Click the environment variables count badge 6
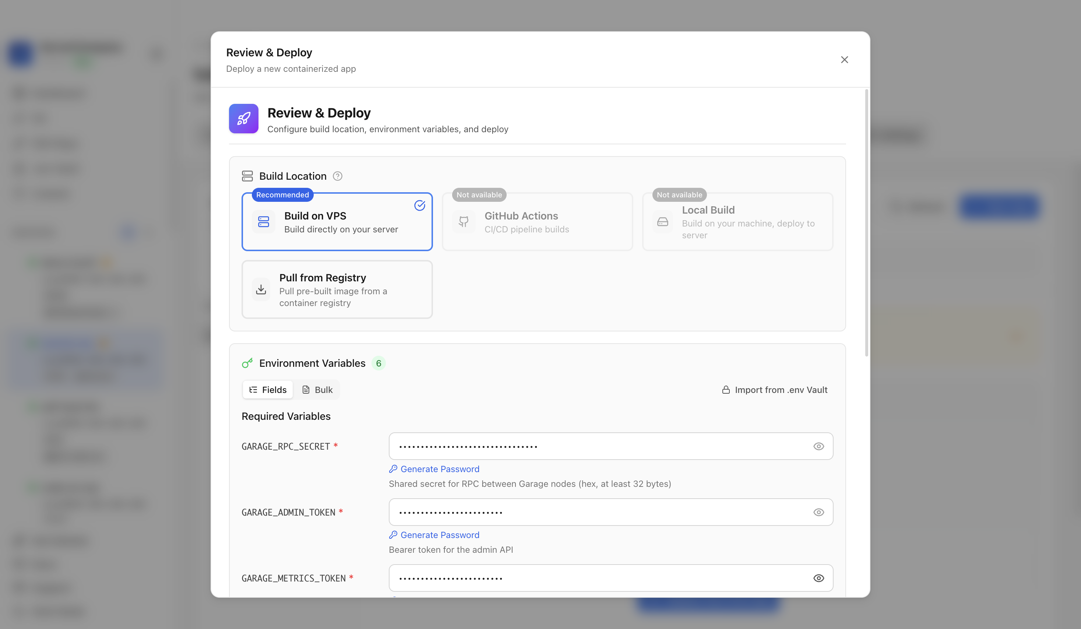The width and height of the screenshot is (1081, 629). [378, 363]
